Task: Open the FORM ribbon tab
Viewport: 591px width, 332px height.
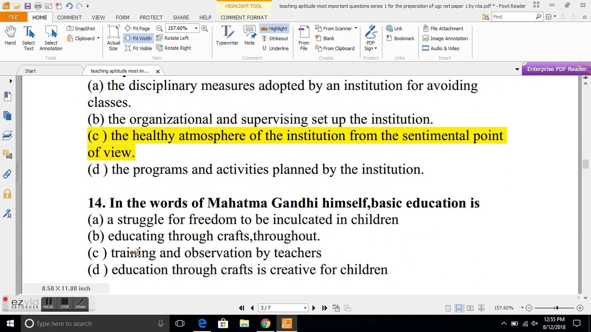Action: [x=122, y=18]
